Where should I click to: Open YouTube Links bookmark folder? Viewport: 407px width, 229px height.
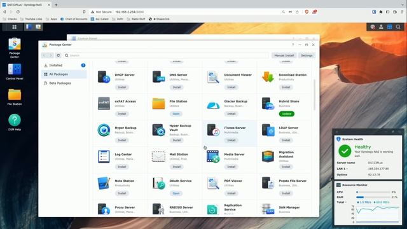tap(31, 19)
